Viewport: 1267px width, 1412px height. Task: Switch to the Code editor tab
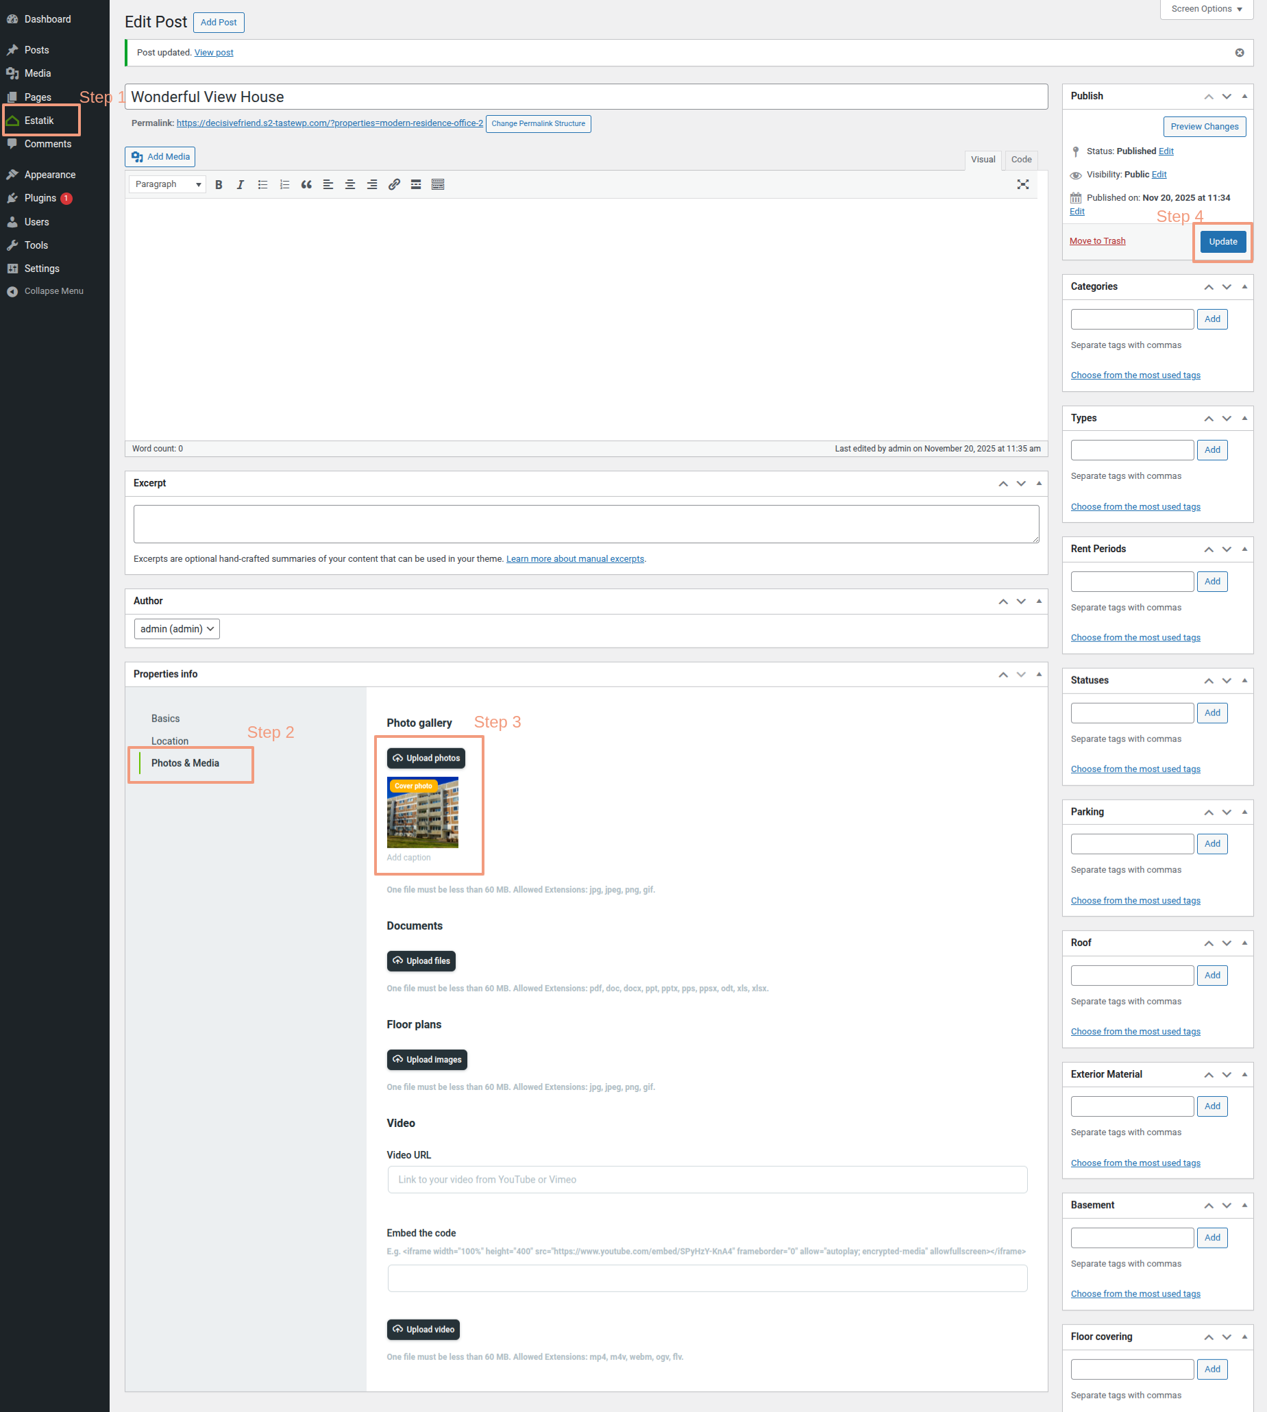click(x=1021, y=160)
